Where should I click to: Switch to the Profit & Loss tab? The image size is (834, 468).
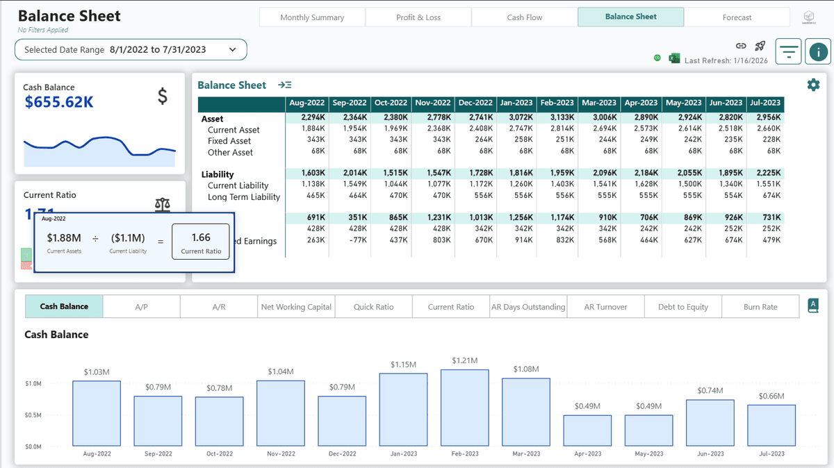pos(418,17)
